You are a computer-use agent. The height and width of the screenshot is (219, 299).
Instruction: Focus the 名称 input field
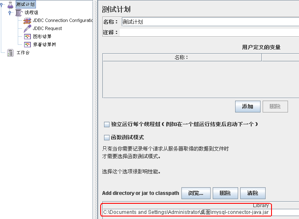click(x=210, y=22)
